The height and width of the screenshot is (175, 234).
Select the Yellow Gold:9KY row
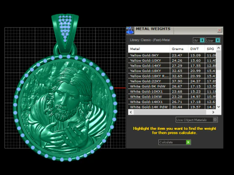coord(172,55)
